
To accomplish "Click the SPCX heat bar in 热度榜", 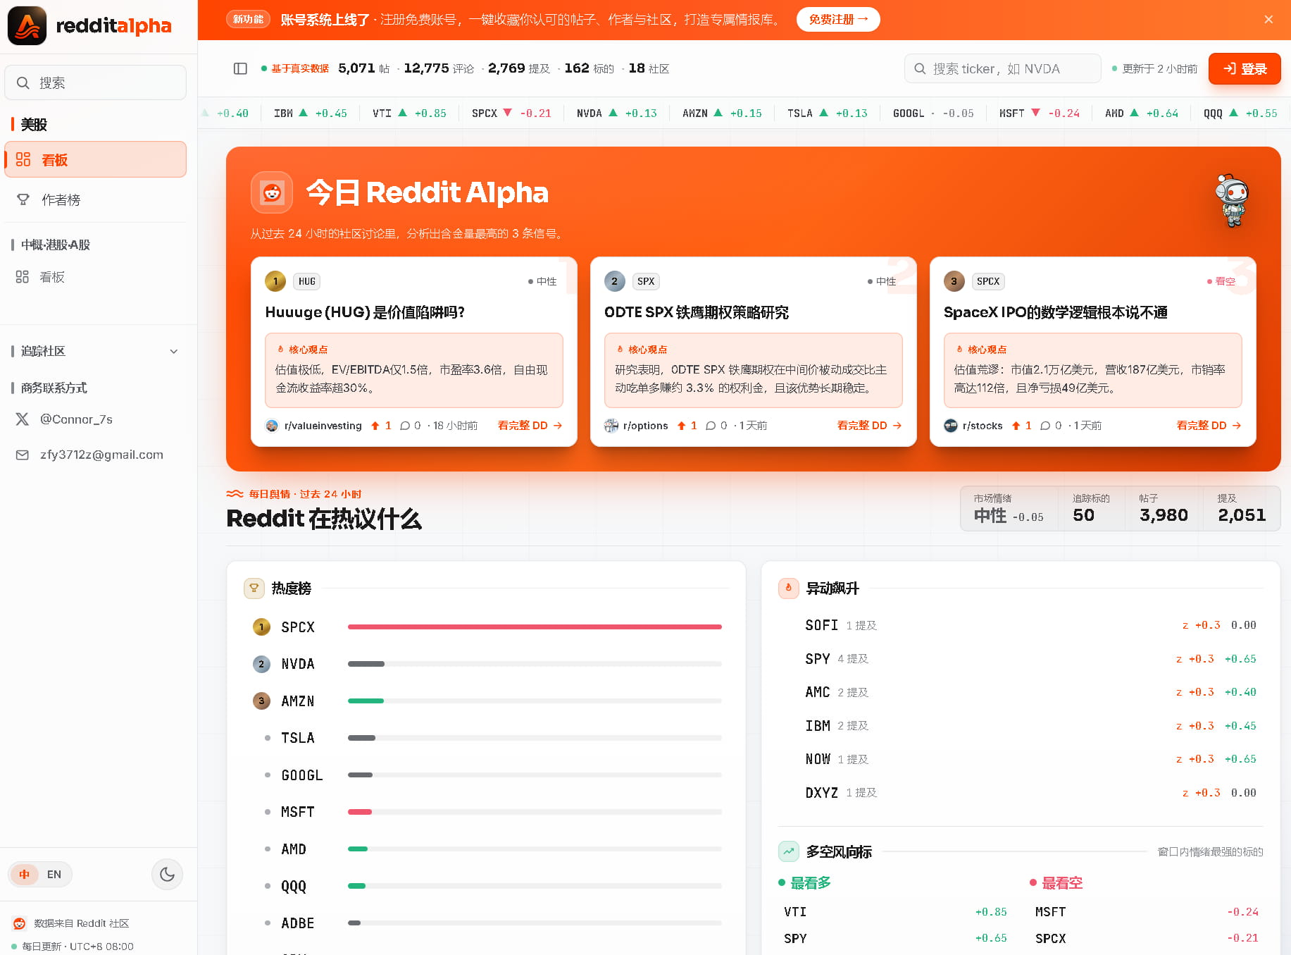I will 535,627.
